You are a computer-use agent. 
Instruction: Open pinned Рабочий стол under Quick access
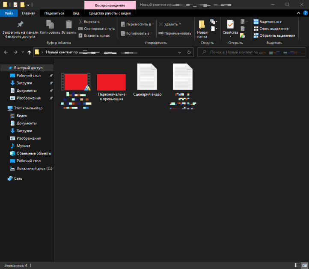pyautogui.click(x=29, y=76)
